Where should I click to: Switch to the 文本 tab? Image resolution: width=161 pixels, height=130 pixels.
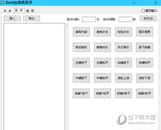(8, 11)
